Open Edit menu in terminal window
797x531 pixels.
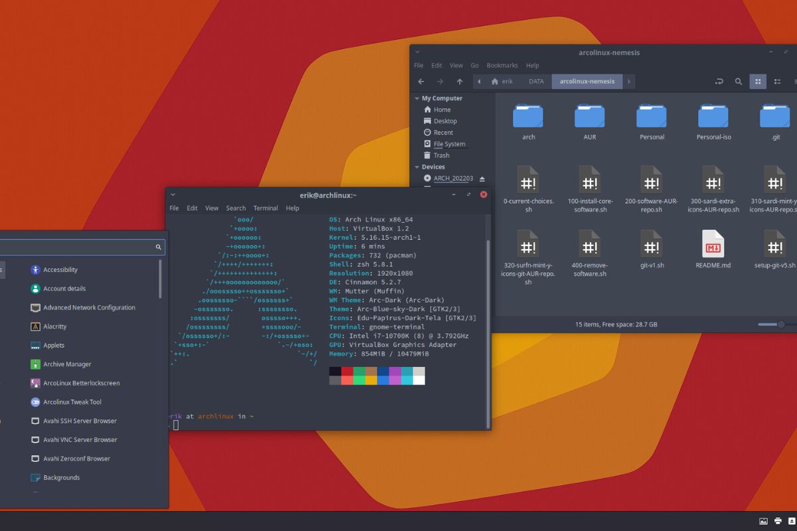pyautogui.click(x=192, y=208)
